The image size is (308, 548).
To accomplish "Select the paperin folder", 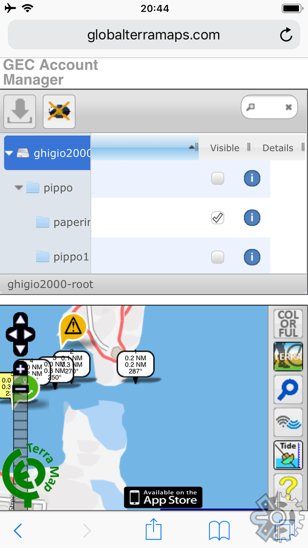I will click(64, 222).
